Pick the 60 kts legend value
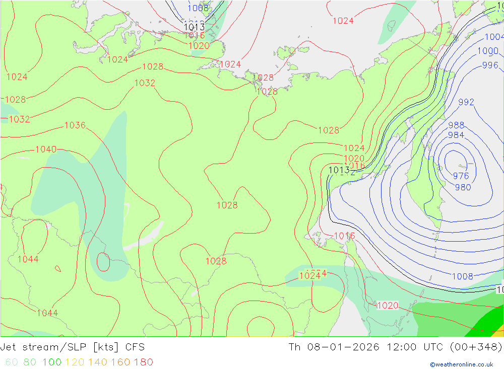Viewport: 504px width, 369px height. [12, 362]
